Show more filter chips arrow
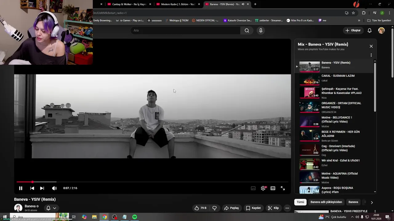Image resolution: width=394 pixels, height=221 pixels. [x=372, y=202]
